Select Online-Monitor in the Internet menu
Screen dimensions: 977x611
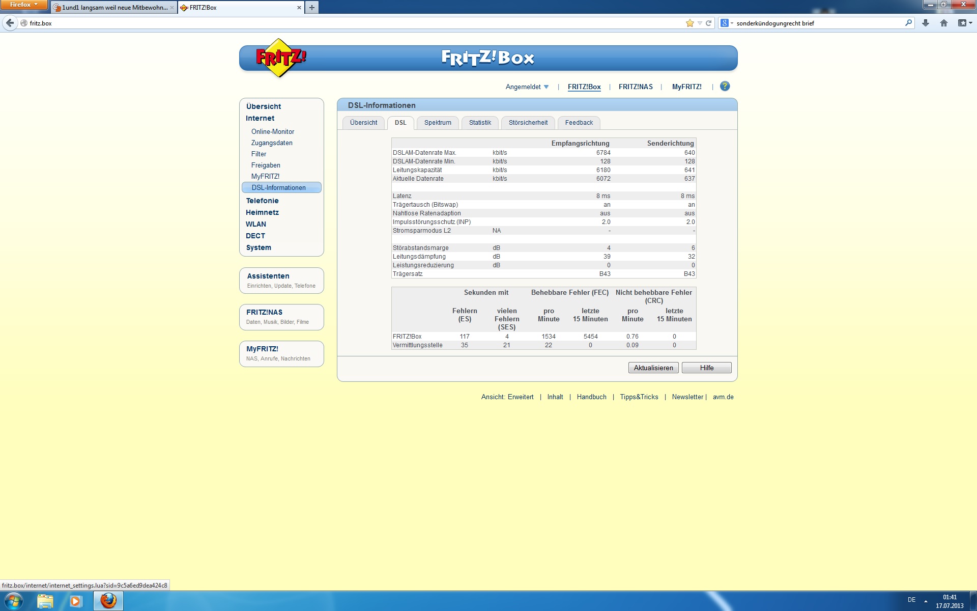272,131
